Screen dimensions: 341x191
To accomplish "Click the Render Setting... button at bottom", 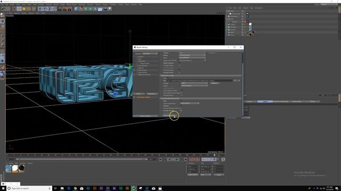I will (x=145, y=116).
